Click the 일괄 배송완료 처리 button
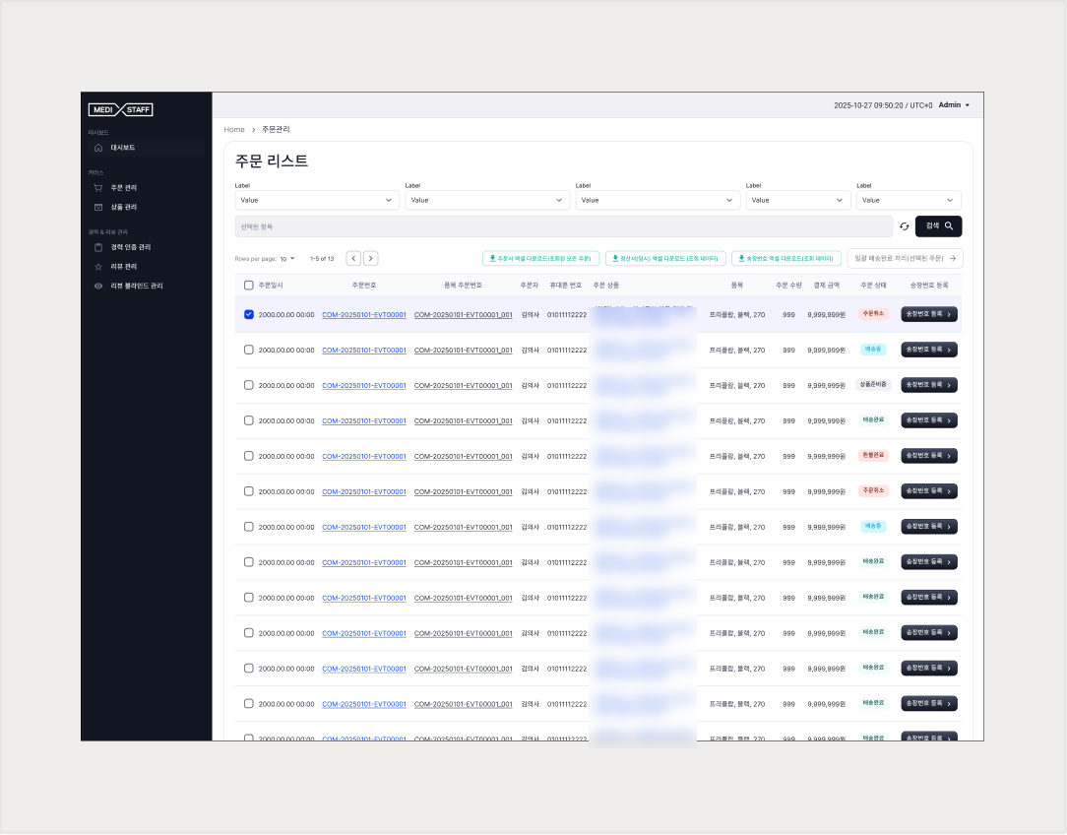 905,259
